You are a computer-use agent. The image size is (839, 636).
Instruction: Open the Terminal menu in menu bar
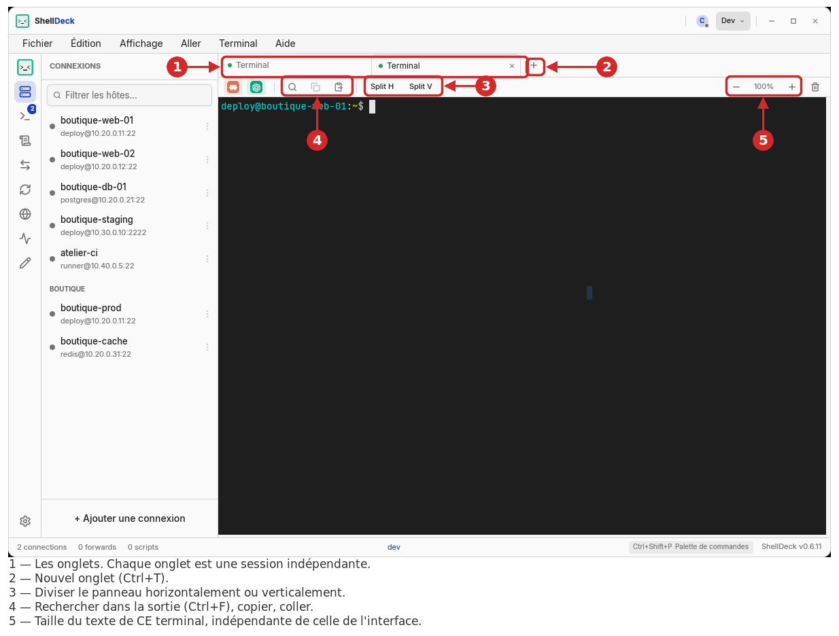click(238, 43)
